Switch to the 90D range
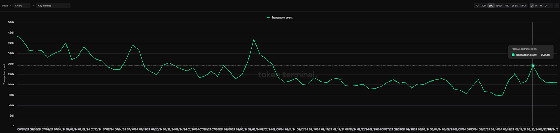Viewport: 560px width, 133px height. [x=491, y=6]
